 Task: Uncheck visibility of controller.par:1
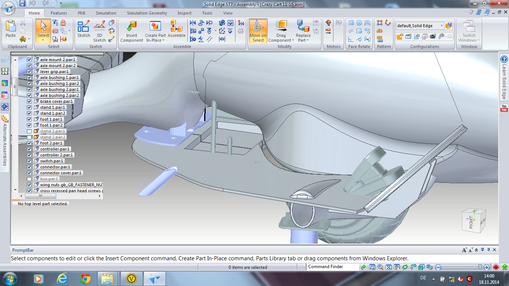[29, 149]
